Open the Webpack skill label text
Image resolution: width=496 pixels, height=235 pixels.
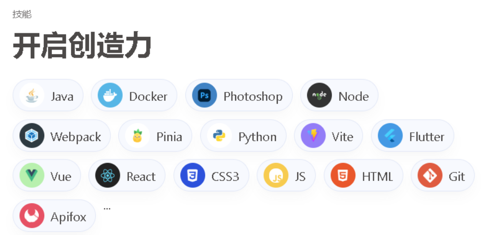76,137
